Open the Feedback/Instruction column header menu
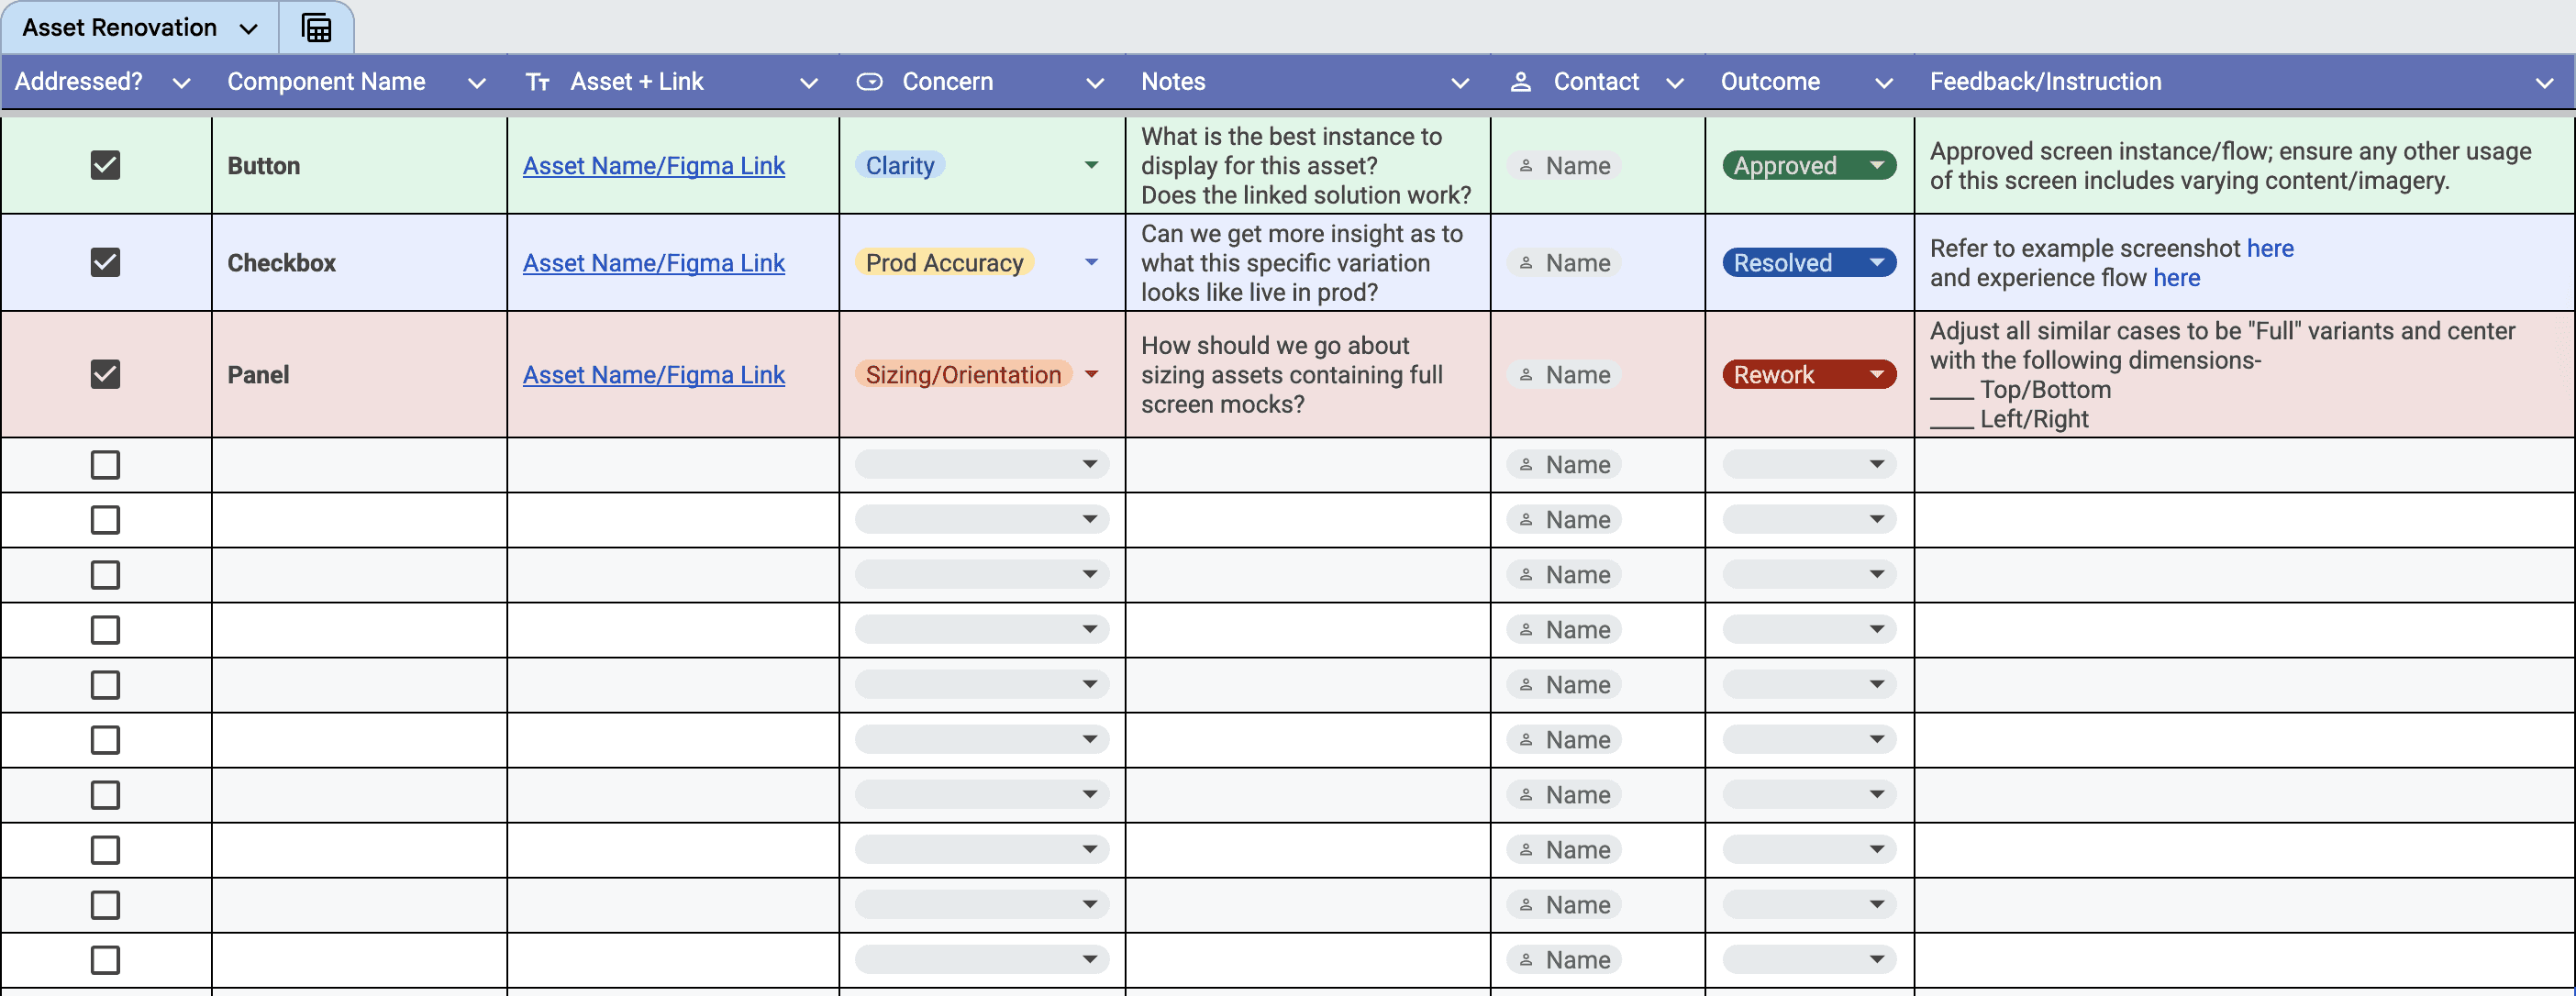The width and height of the screenshot is (2576, 996). click(x=2544, y=83)
